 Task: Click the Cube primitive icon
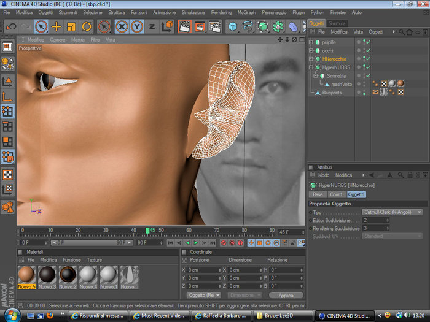[233, 26]
